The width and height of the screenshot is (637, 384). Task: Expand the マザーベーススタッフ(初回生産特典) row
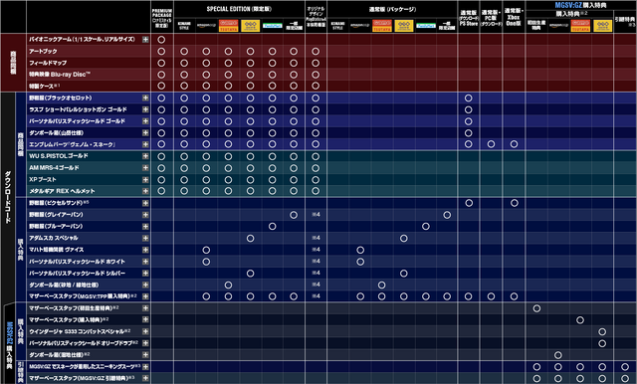pyautogui.click(x=145, y=308)
